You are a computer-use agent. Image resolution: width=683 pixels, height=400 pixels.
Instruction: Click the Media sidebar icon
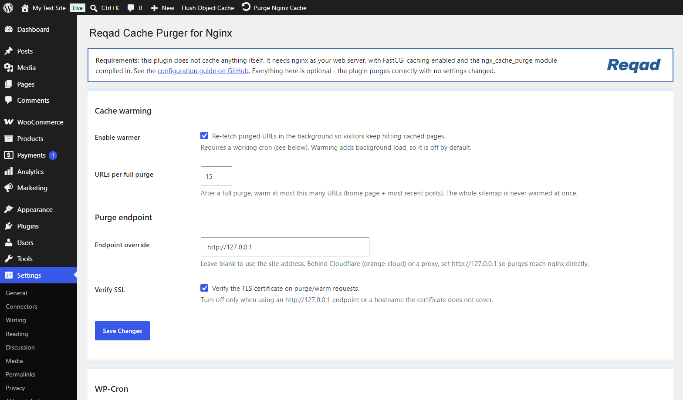[x=9, y=67]
